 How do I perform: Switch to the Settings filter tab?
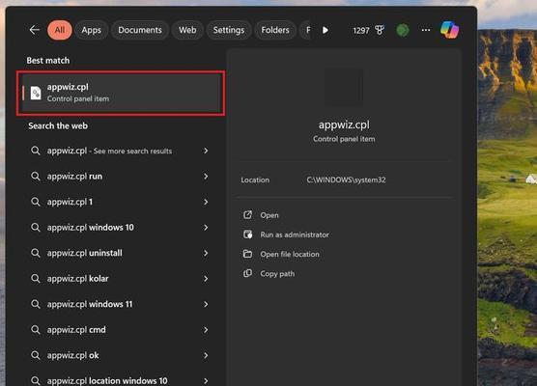229,30
